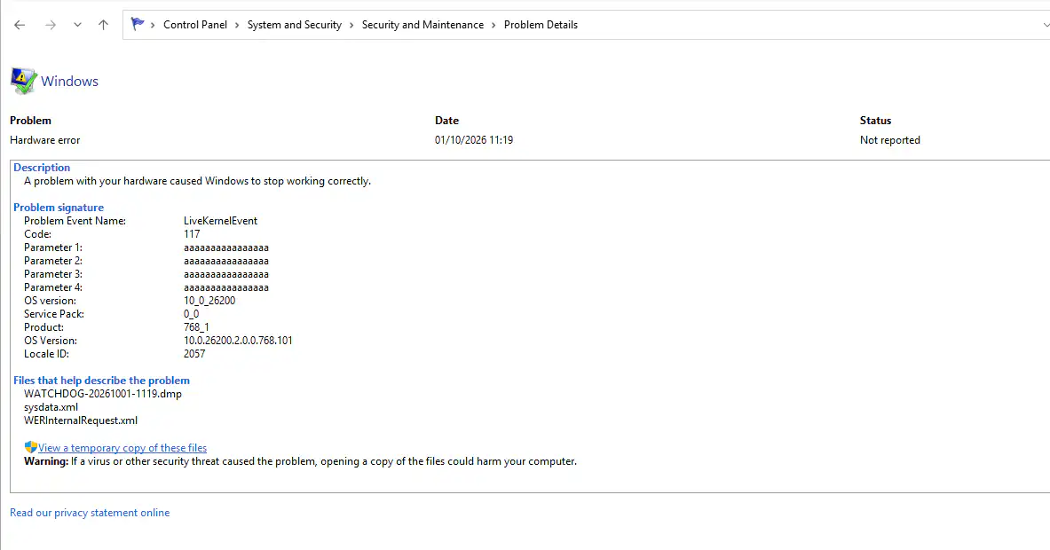Click the Parameter 1 value
This screenshot has width=1050, height=550.
click(x=226, y=247)
